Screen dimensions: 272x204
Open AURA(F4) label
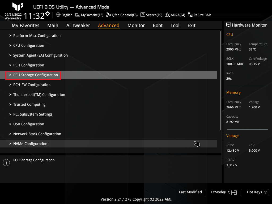pyautogui.click(x=178, y=15)
